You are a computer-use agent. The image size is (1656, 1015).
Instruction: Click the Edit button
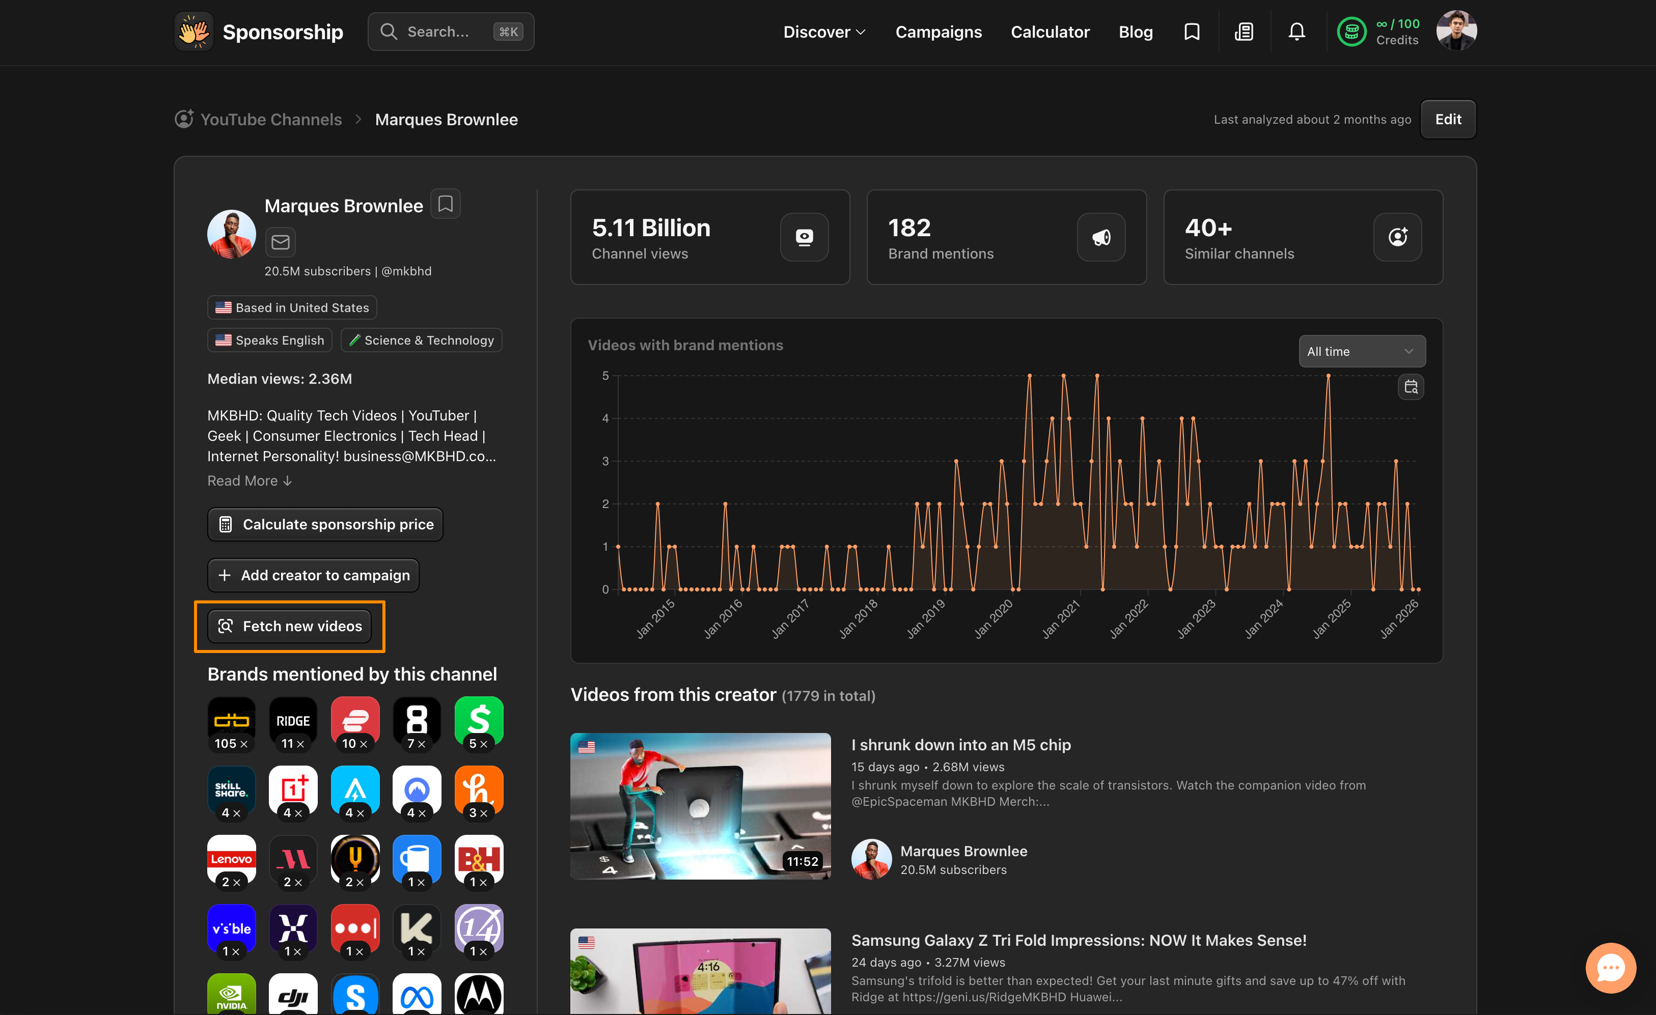point(1448,120)
